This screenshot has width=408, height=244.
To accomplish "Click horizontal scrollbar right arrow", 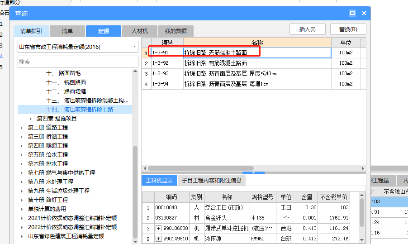I will click(363, 168).
